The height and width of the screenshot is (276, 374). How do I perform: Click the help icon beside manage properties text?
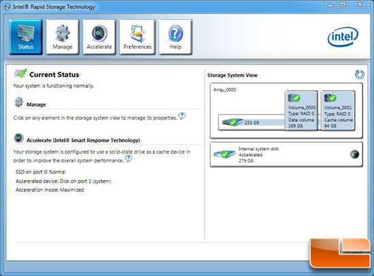182,116
